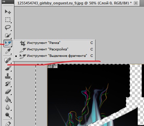Select the Lasso tool
The image size is (144, 126).
[x=8, y=28]
